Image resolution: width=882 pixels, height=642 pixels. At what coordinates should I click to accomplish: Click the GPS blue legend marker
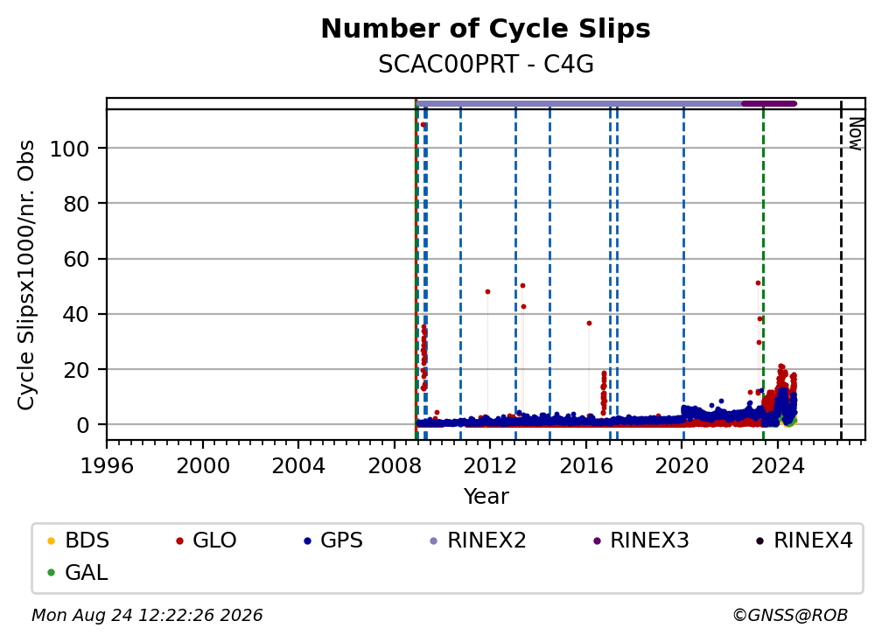[307, 541]
